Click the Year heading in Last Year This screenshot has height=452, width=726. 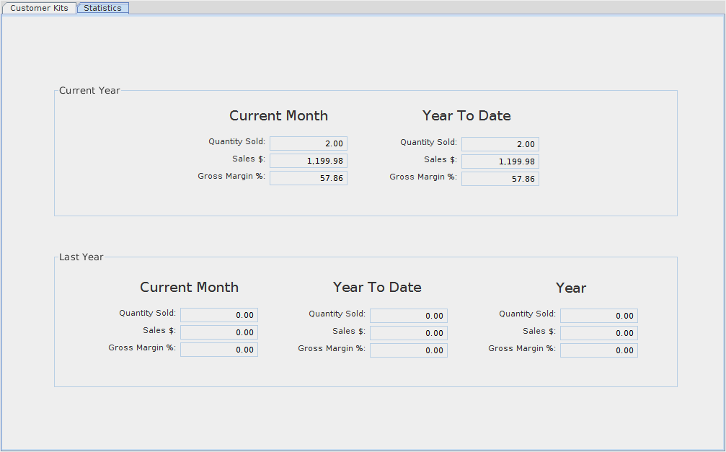(x=570, y=288)
